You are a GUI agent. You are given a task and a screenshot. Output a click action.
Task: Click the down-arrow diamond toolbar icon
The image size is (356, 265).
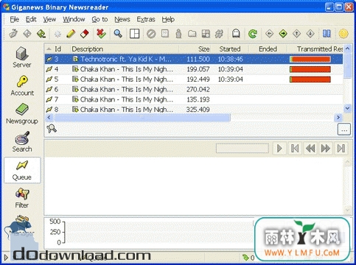tap(310, 34)
